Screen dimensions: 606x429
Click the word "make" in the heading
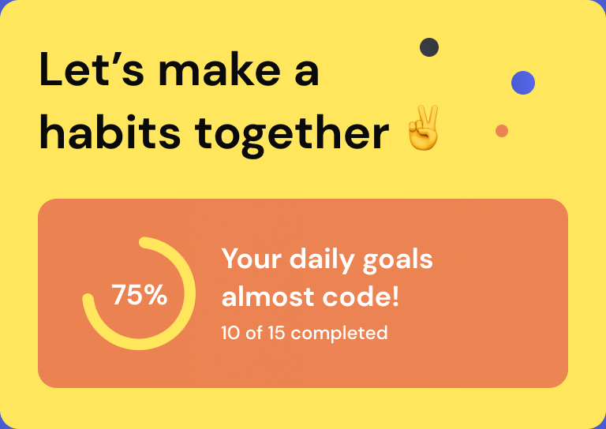click(215, 71)
